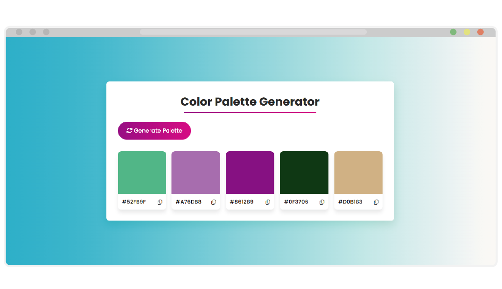Select the #861289 hex label
Screen dimensions: 502x289
coord(242,202)
